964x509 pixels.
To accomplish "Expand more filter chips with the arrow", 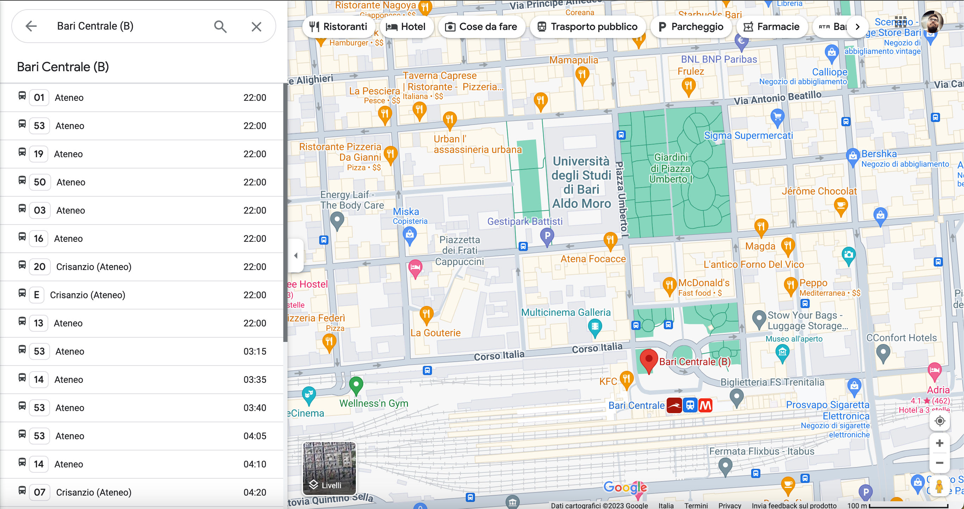I will click(x=857, y=26).
